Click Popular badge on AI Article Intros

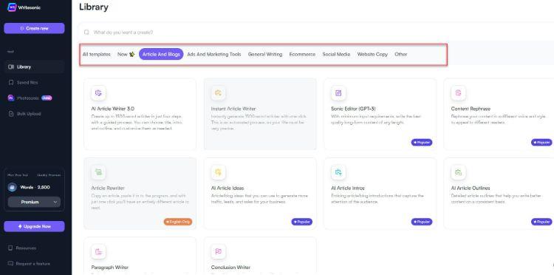tap(422, 222)
